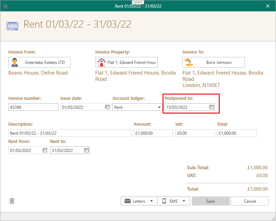Open the Rent to calendar picker
Screen dimensions: 276x221
[87, 150]
